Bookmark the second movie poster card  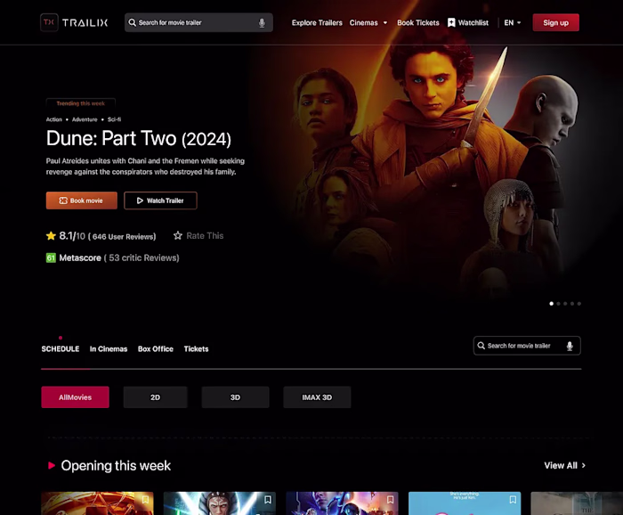(268, 500)
